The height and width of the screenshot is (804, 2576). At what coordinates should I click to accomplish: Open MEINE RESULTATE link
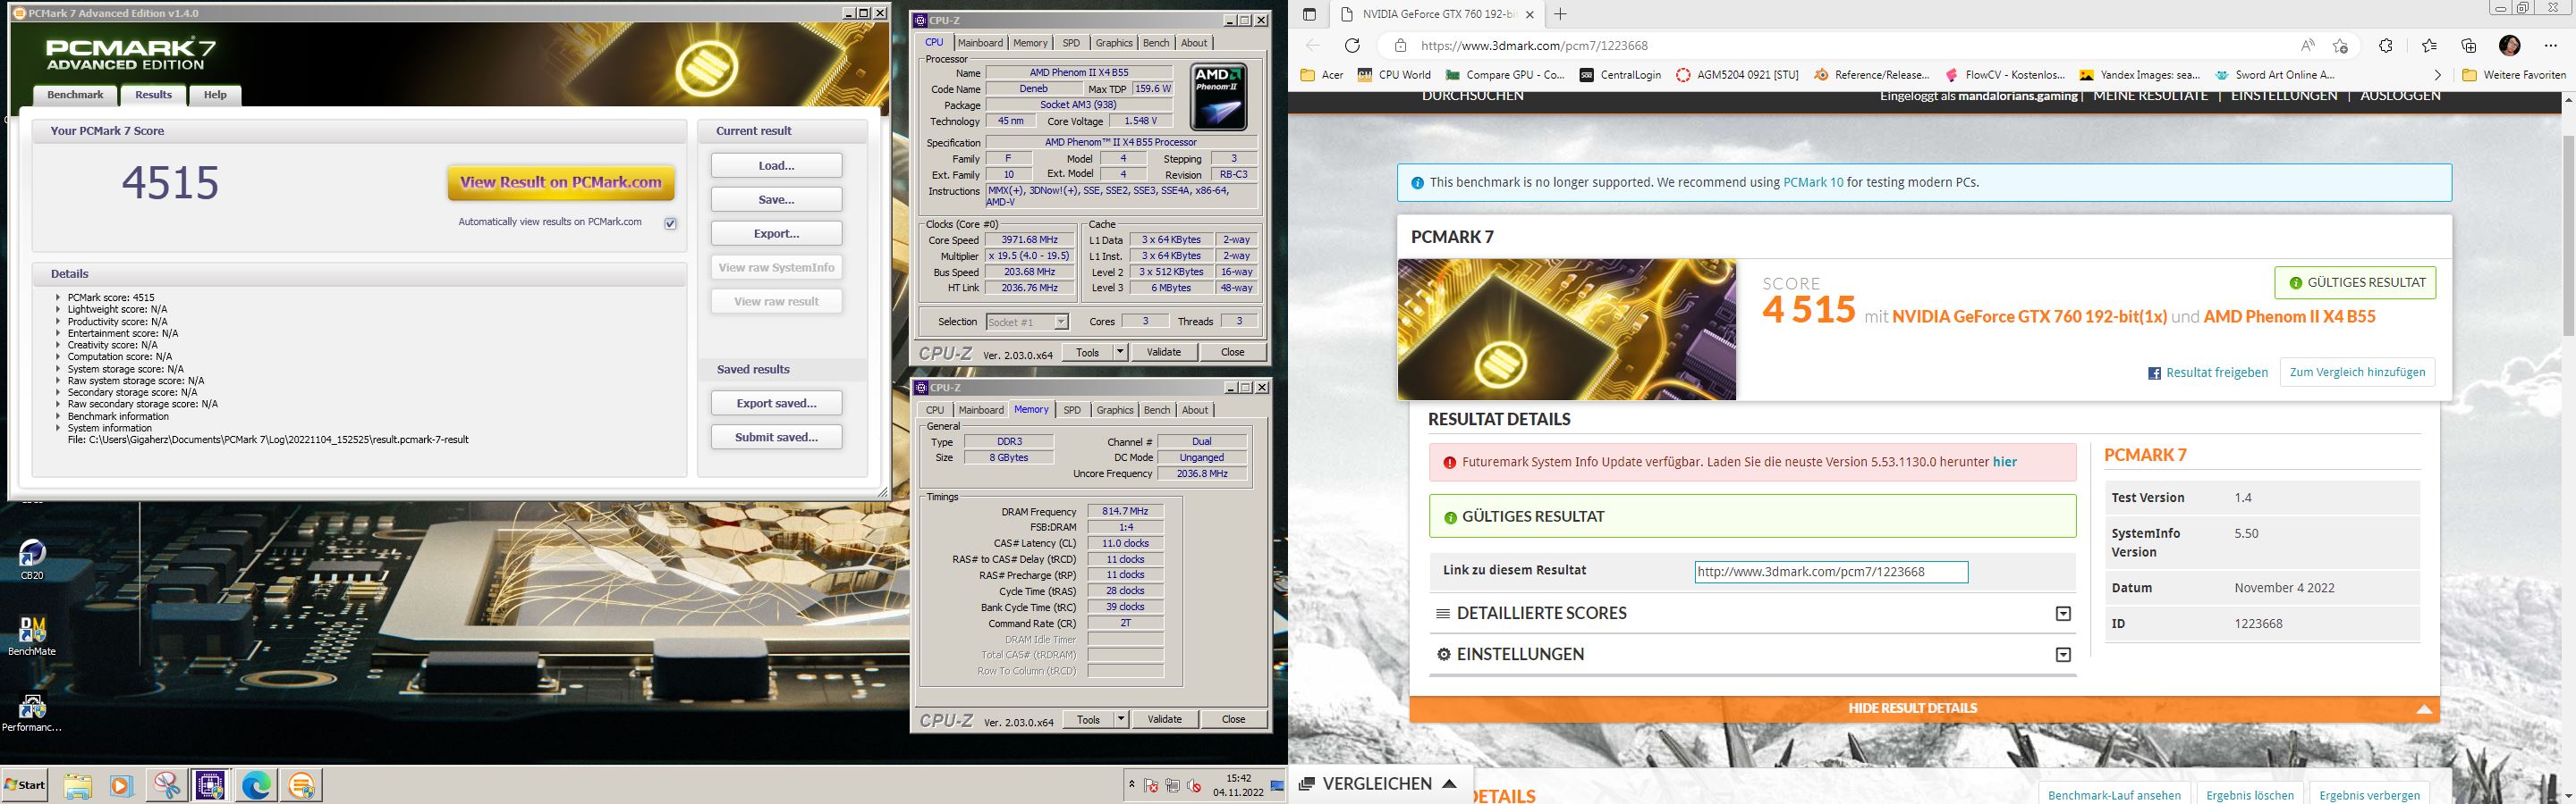(2150, 96)
